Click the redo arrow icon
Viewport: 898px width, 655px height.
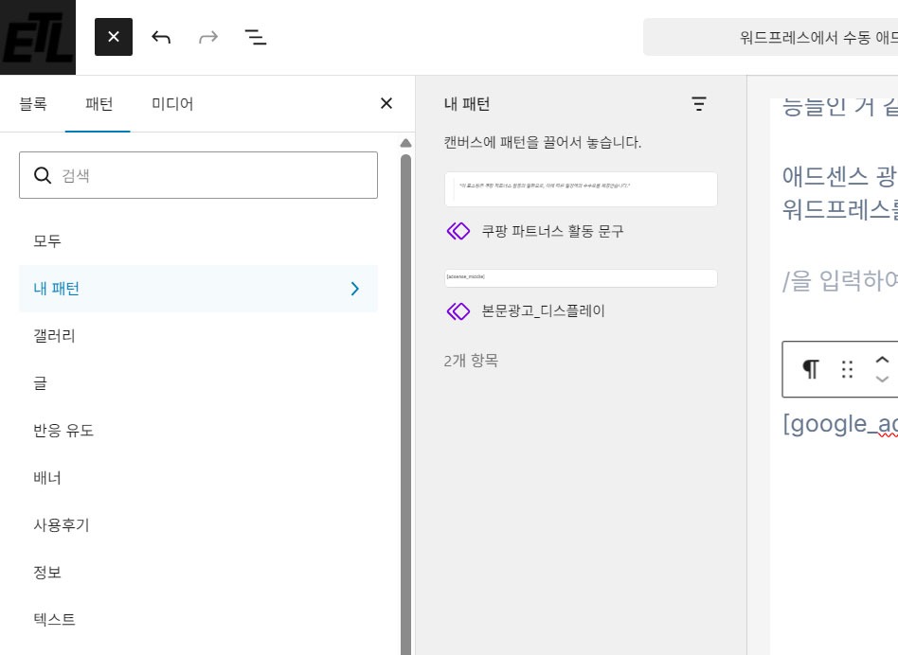(208, 37)
